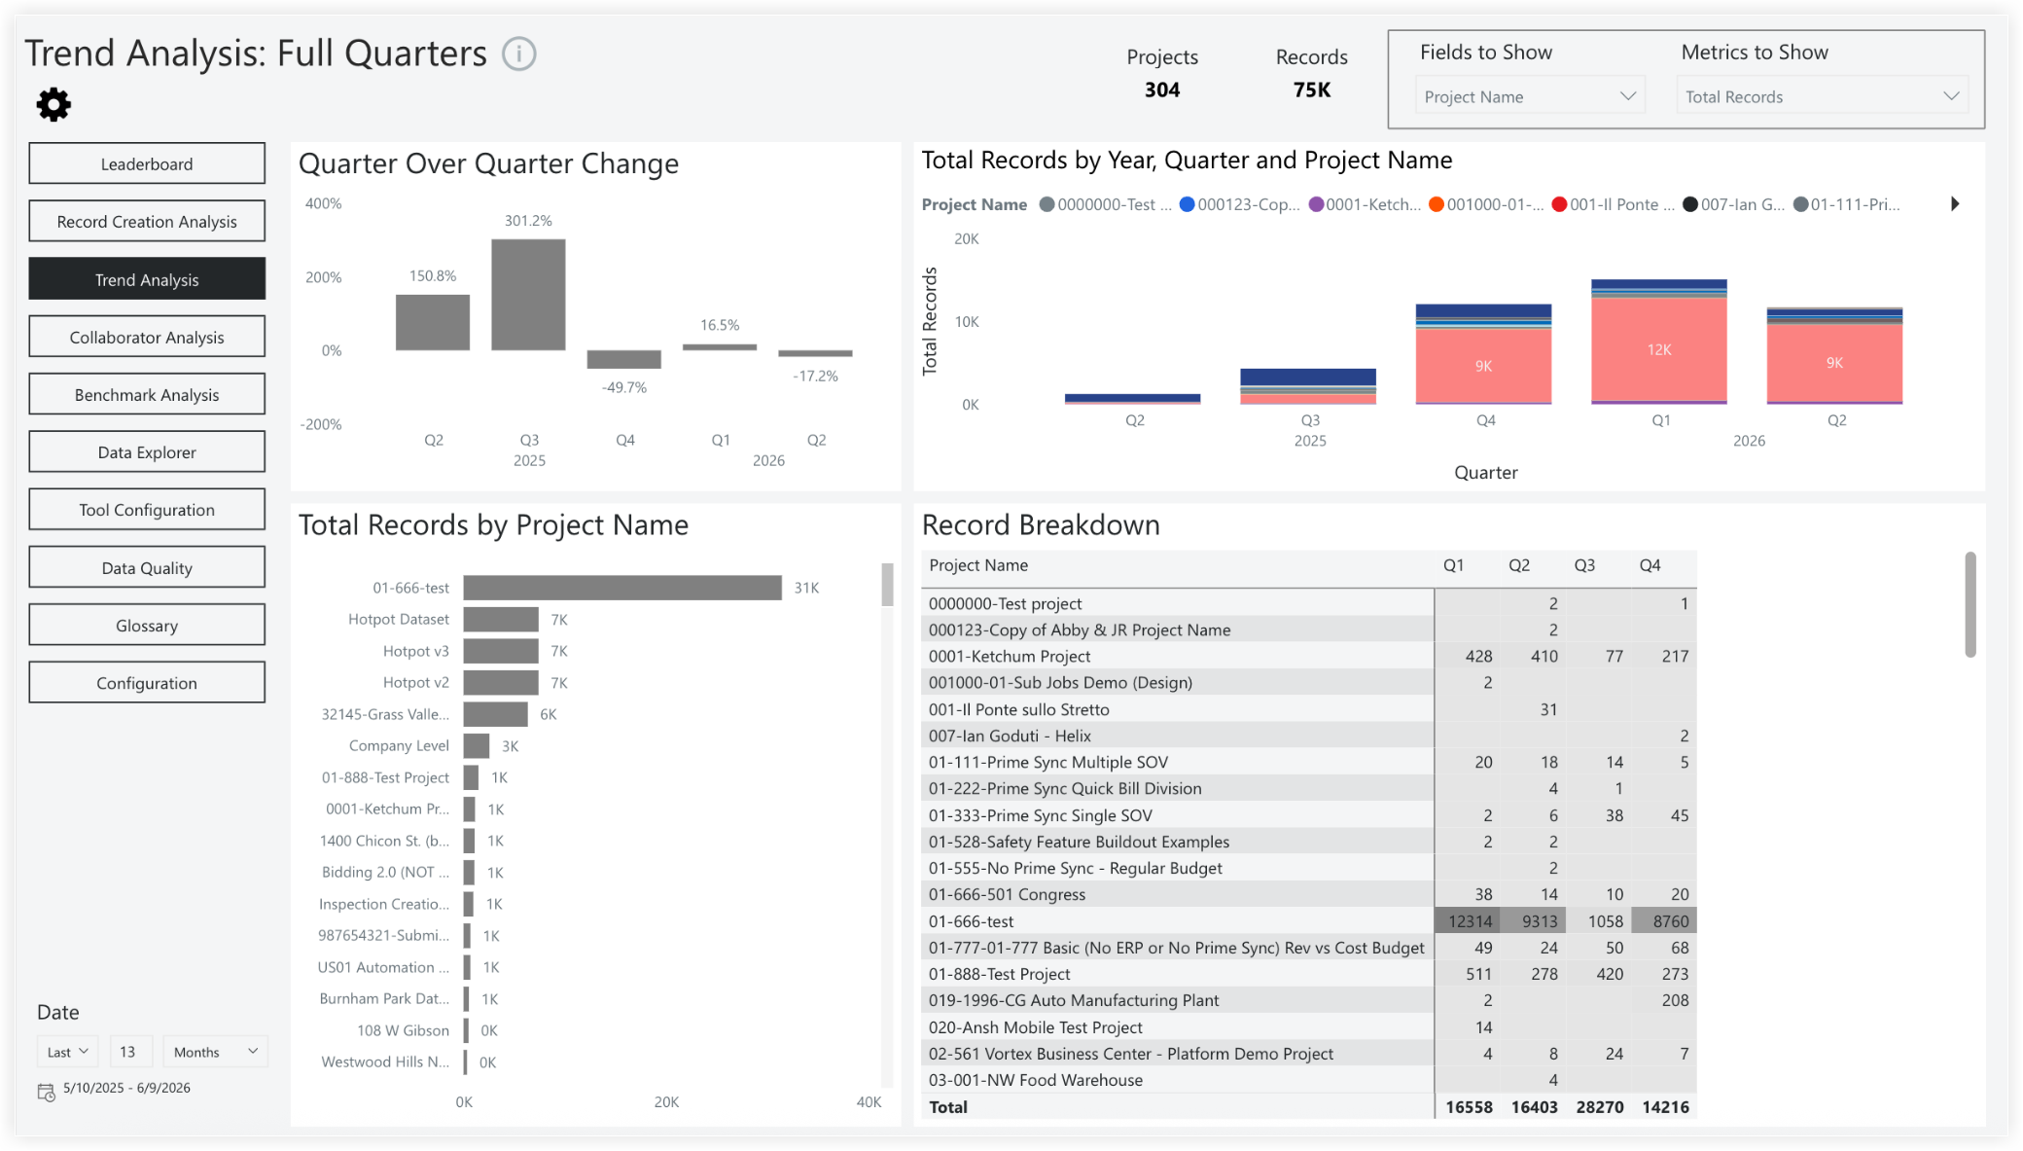Image resolution: width=2023 pixels, height=1151 pixels.
Task: Open the Fields to Show dropdown
Action: tap(1530, 96)
